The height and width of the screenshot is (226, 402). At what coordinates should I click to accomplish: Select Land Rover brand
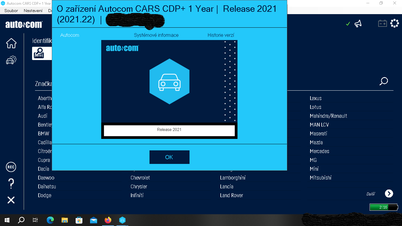pyautogui.click(x=231, y=195)
